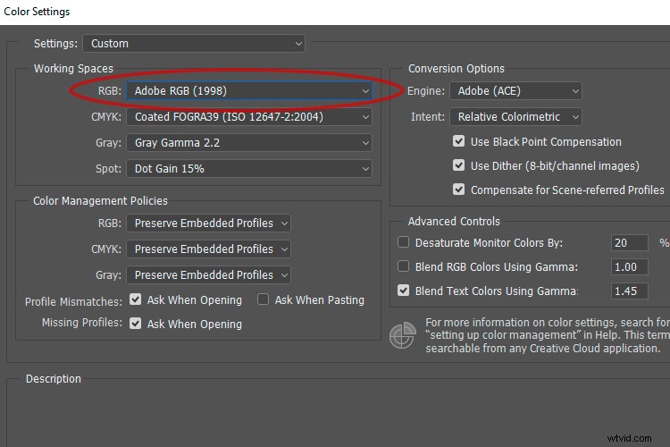Enable Blend RGB Colors Using Gamma checkbox
This screenshot has width=670, height=447.
(x=403, y=266)
